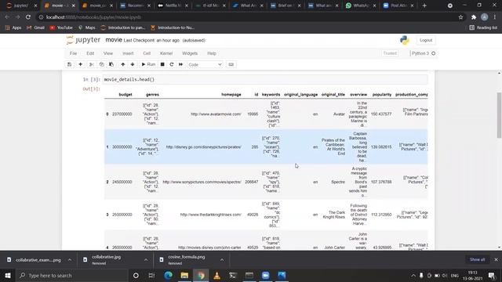Go back in browser history

7,17
